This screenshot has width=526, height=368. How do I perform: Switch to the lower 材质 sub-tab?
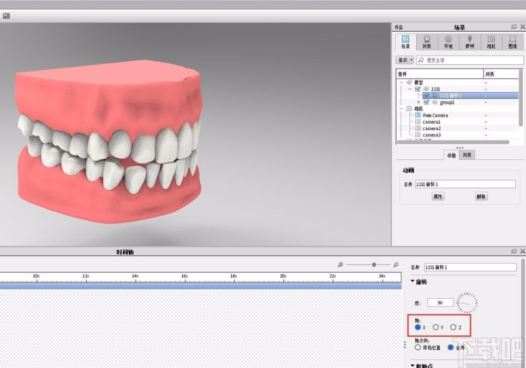(x=467, y=155)
